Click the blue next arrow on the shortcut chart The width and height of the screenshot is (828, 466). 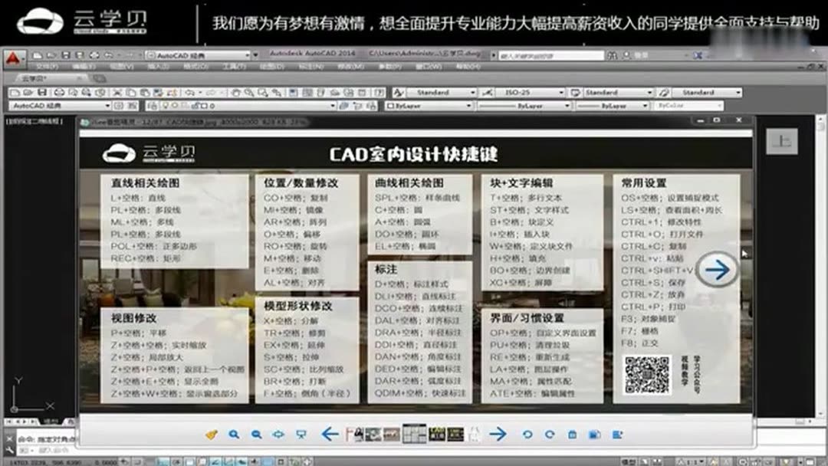[716, 270]
